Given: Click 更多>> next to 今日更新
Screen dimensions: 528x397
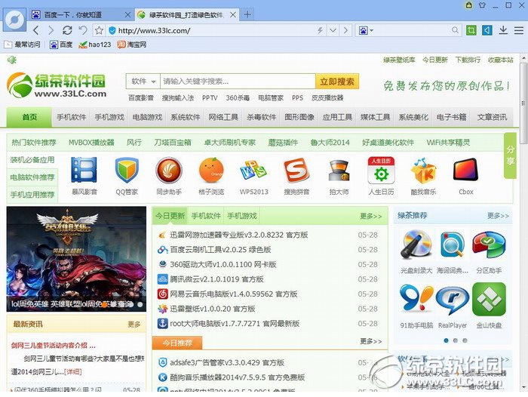Looking at the screenshot, I should 371,216.
